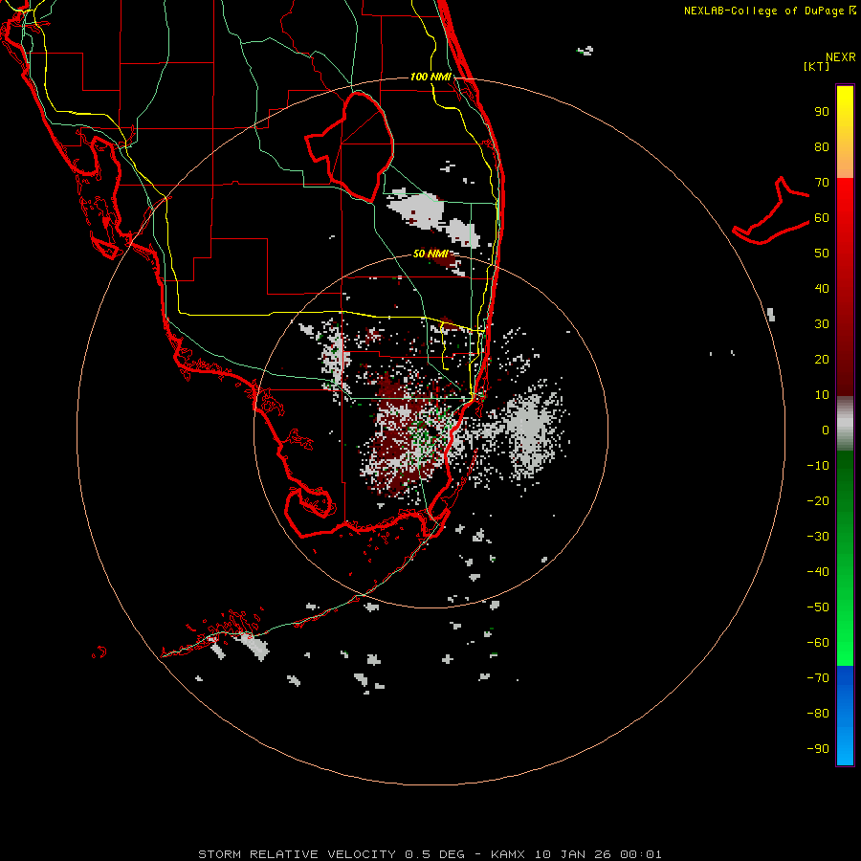Click the Storm Relative Velocity product caption

coord(430,854)
